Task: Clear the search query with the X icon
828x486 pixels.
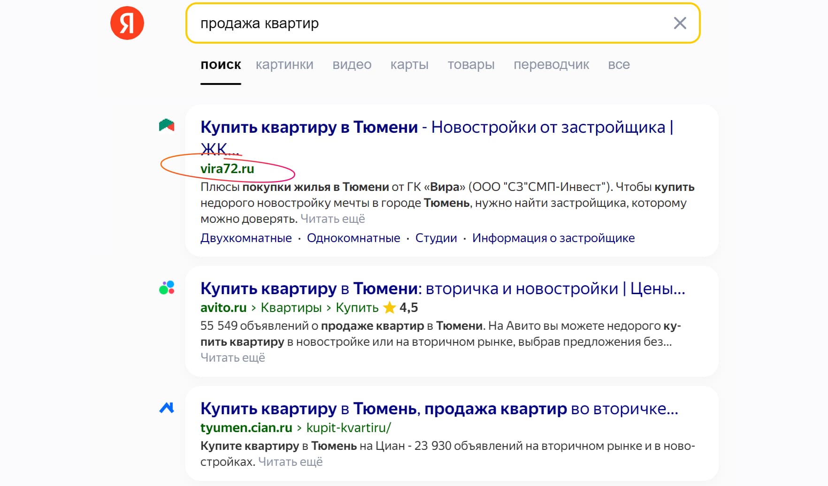Action: 680,23
